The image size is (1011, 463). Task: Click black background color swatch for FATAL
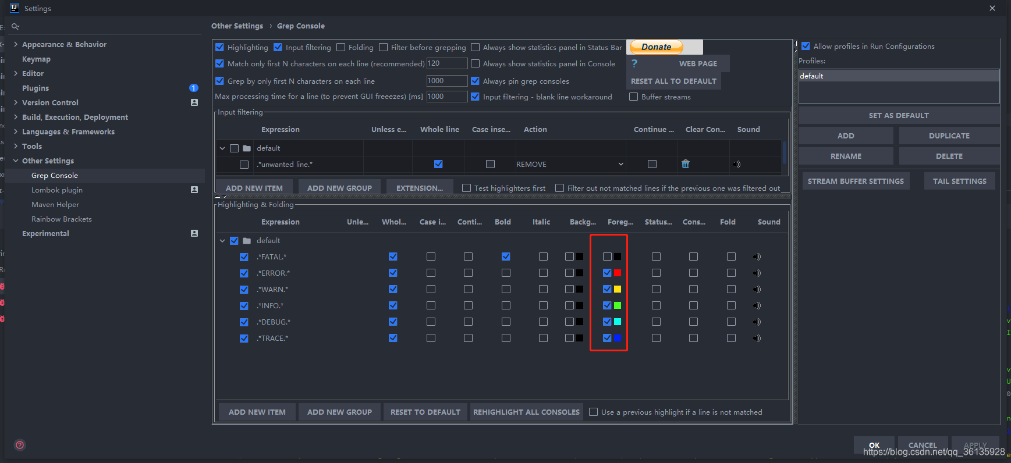point(580,257)
